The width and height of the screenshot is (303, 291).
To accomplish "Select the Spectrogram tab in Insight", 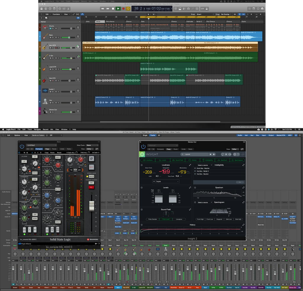I will click(x=238, y=160).
